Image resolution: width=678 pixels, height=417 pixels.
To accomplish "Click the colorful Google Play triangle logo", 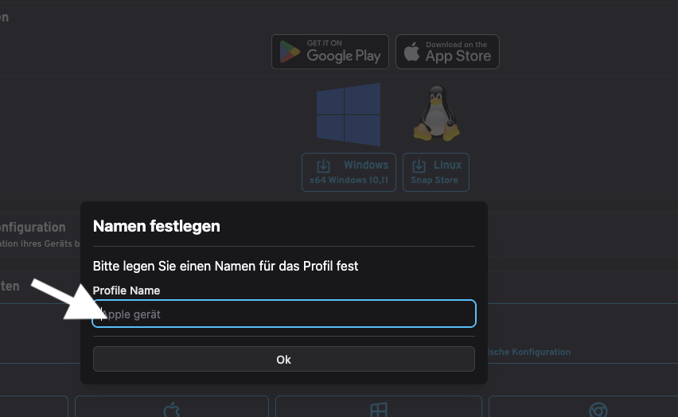I will (x=290, y=53).
